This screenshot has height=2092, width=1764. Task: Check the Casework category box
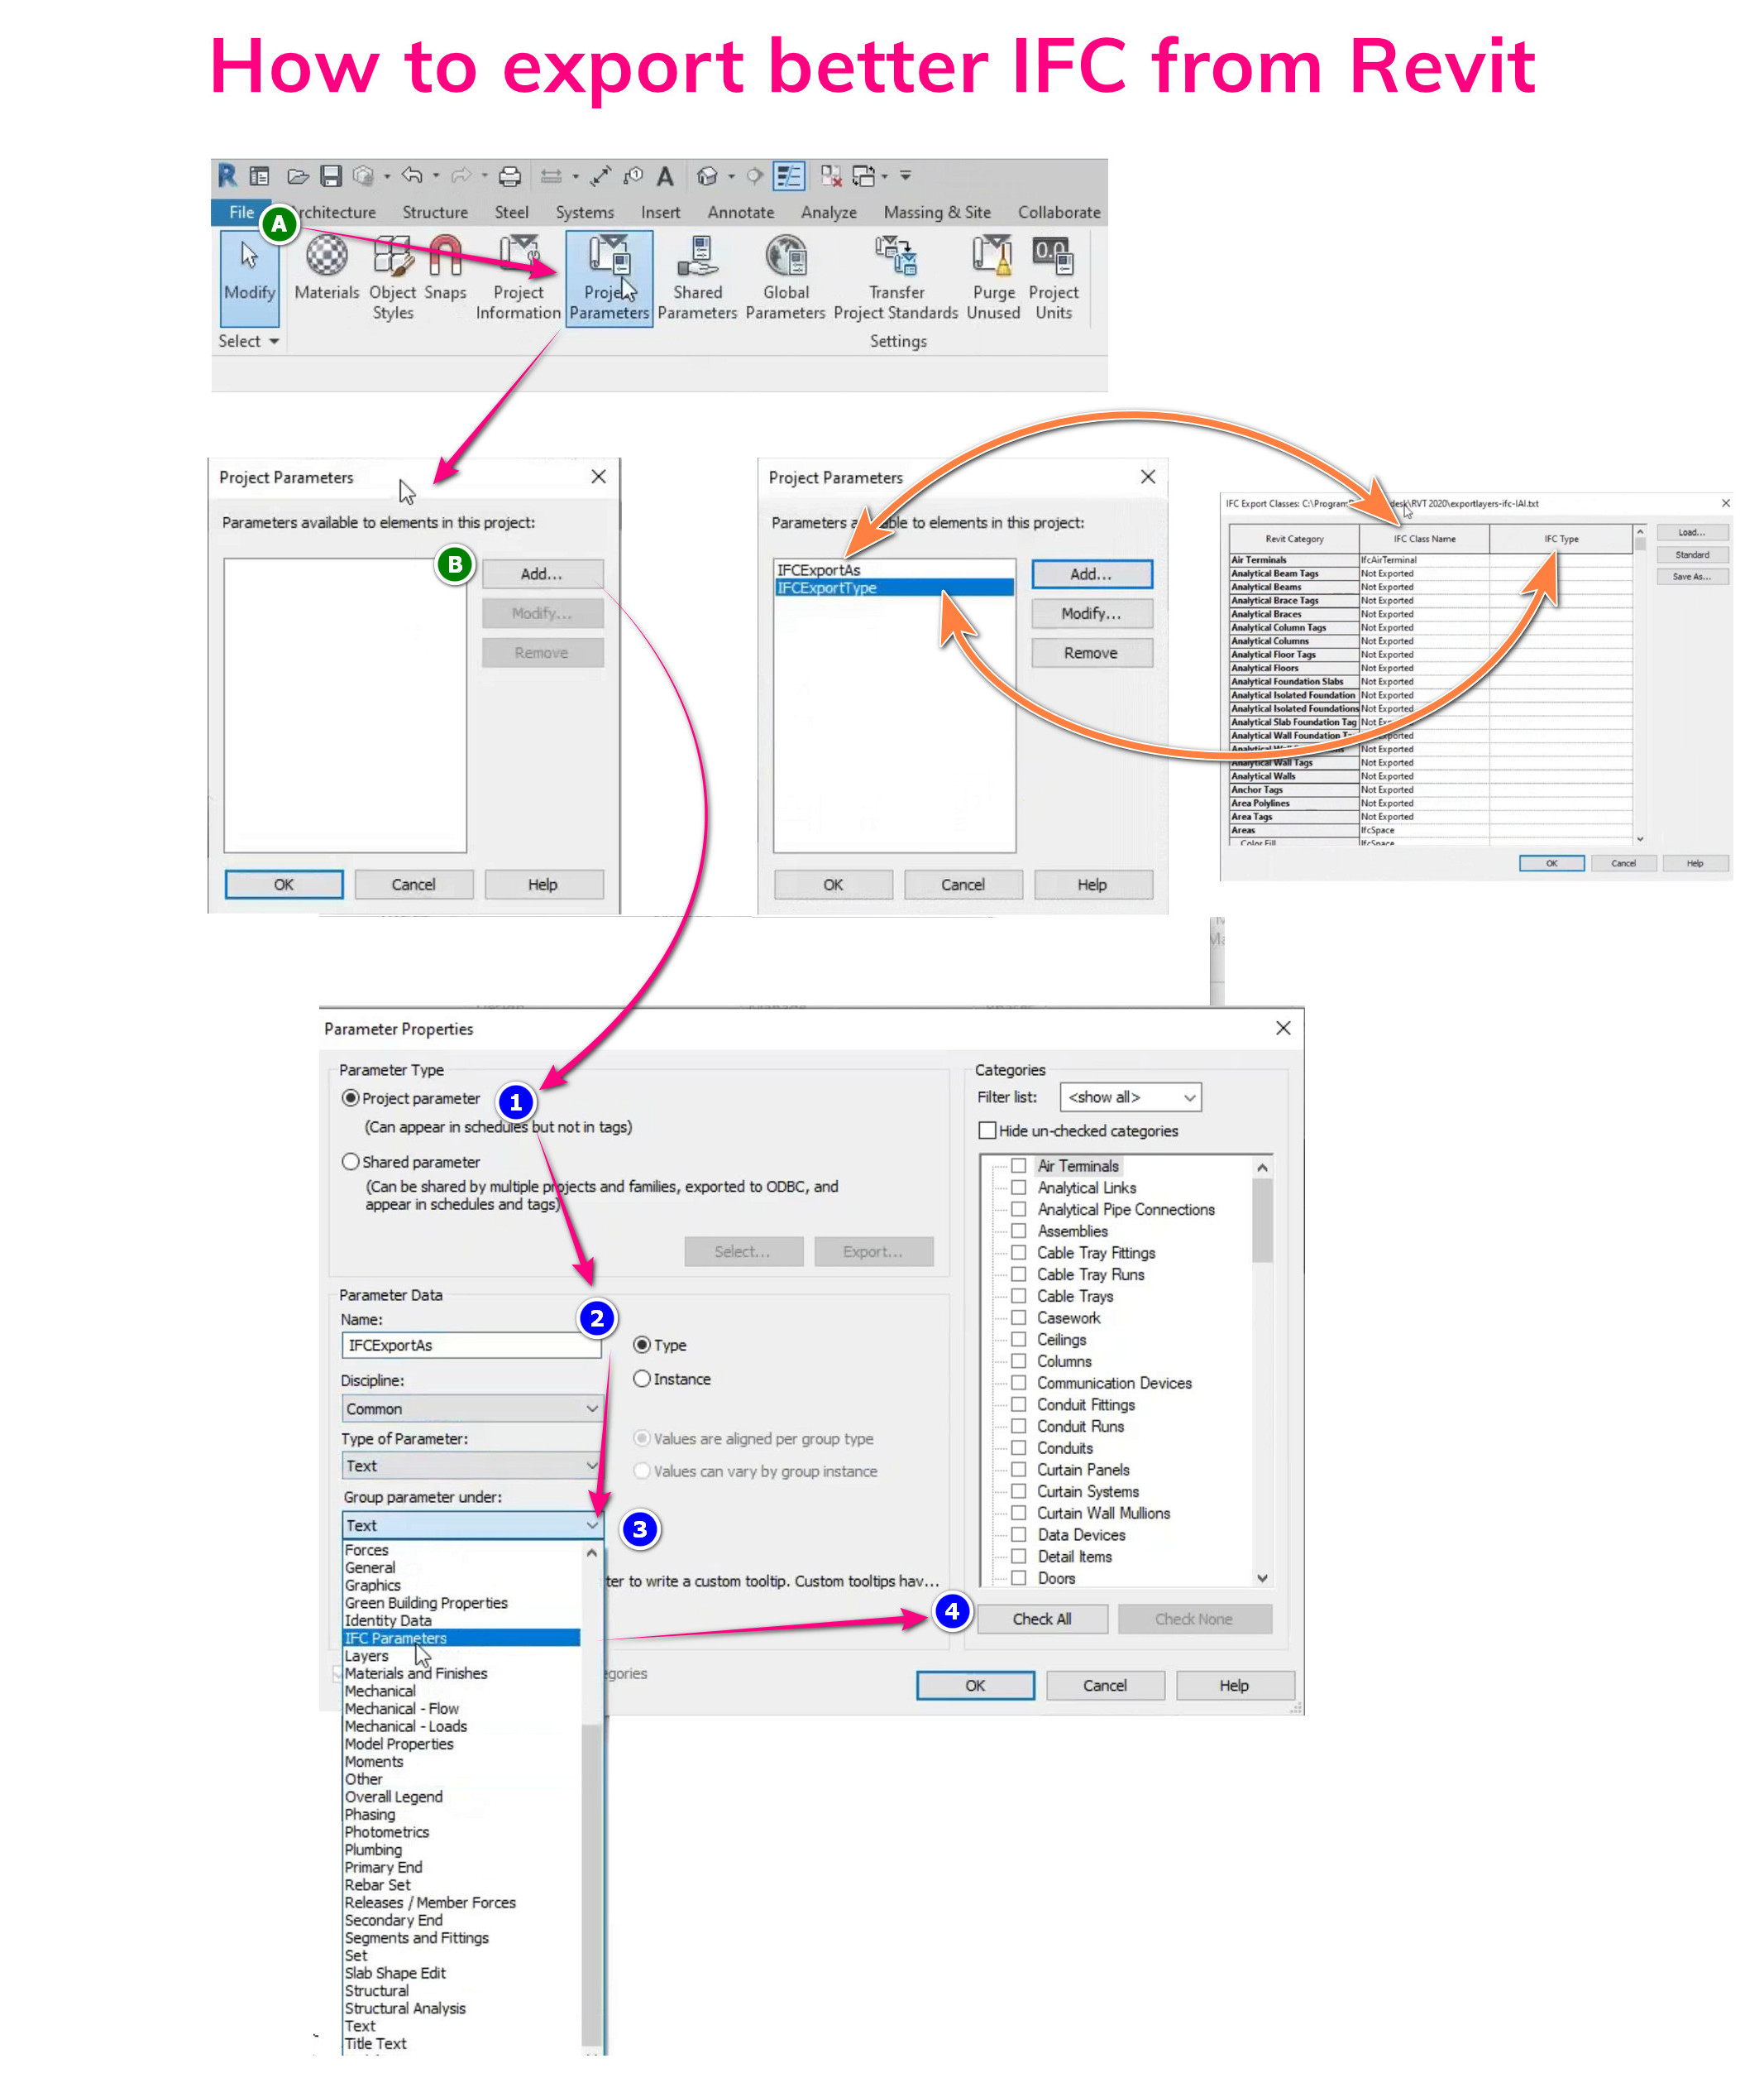[1018, 1317]
